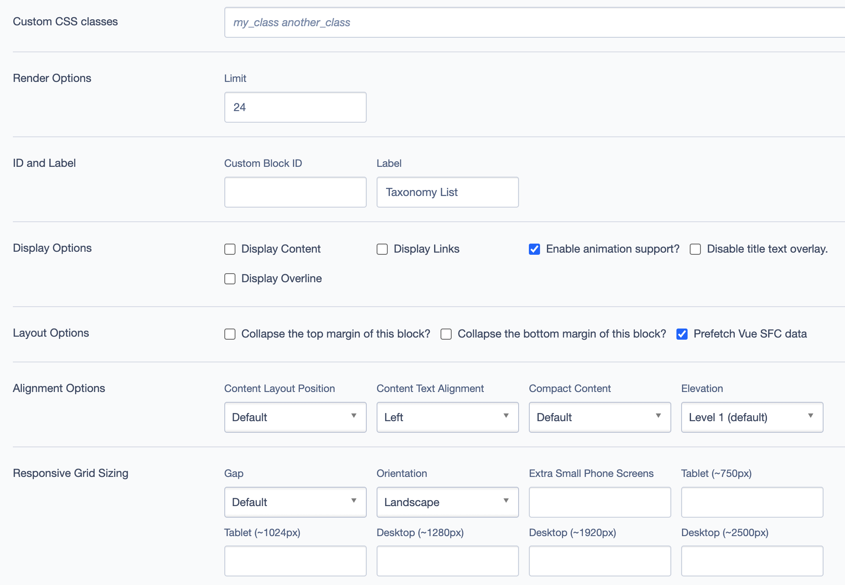Enable collapse top margin checkbox
The height and width of the screenshot is (585, 845).
click(x=230, y=334)
